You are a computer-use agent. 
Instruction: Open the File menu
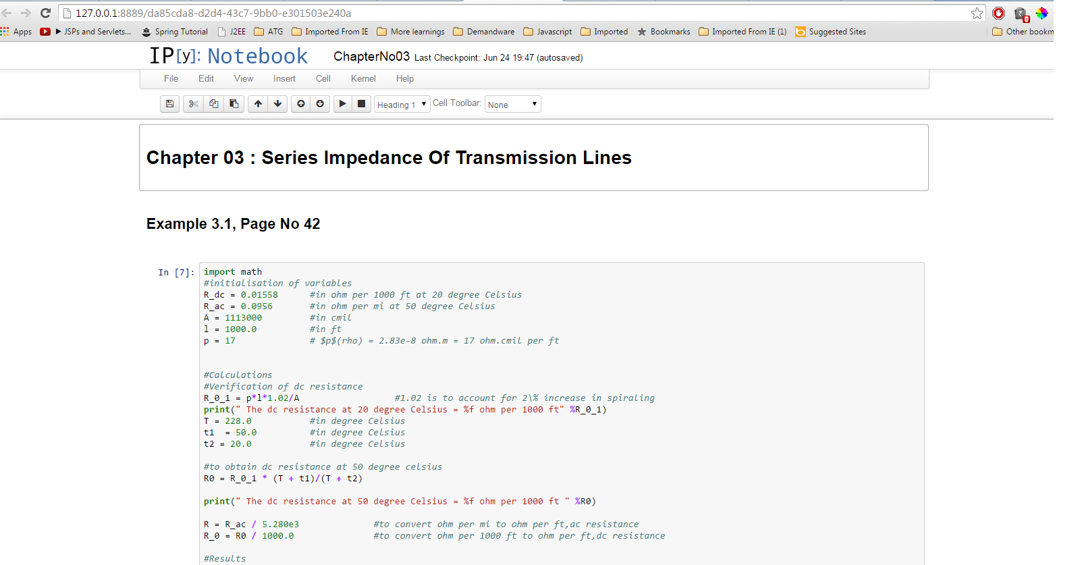[x=171, y=79]
